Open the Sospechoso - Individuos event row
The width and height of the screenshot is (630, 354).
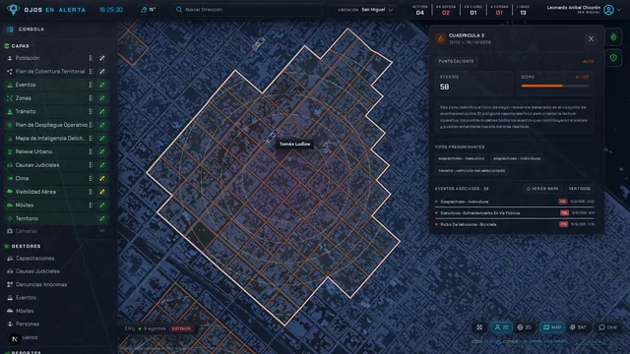click(514, 202)
